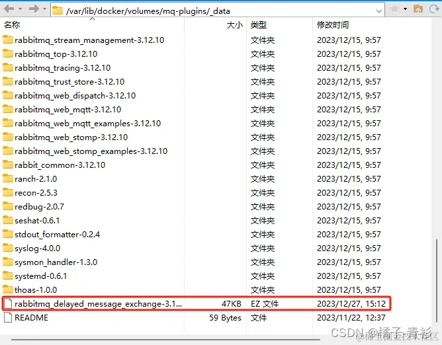442x345 pixels.
Task: Sort by the 修改时间 column header
Action: [x=333, y=25]
